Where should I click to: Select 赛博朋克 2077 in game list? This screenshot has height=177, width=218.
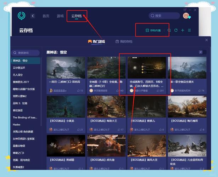21,82
